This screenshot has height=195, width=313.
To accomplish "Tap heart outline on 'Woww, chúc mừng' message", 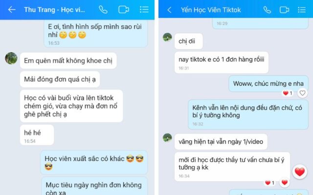I will coord(302,93).
